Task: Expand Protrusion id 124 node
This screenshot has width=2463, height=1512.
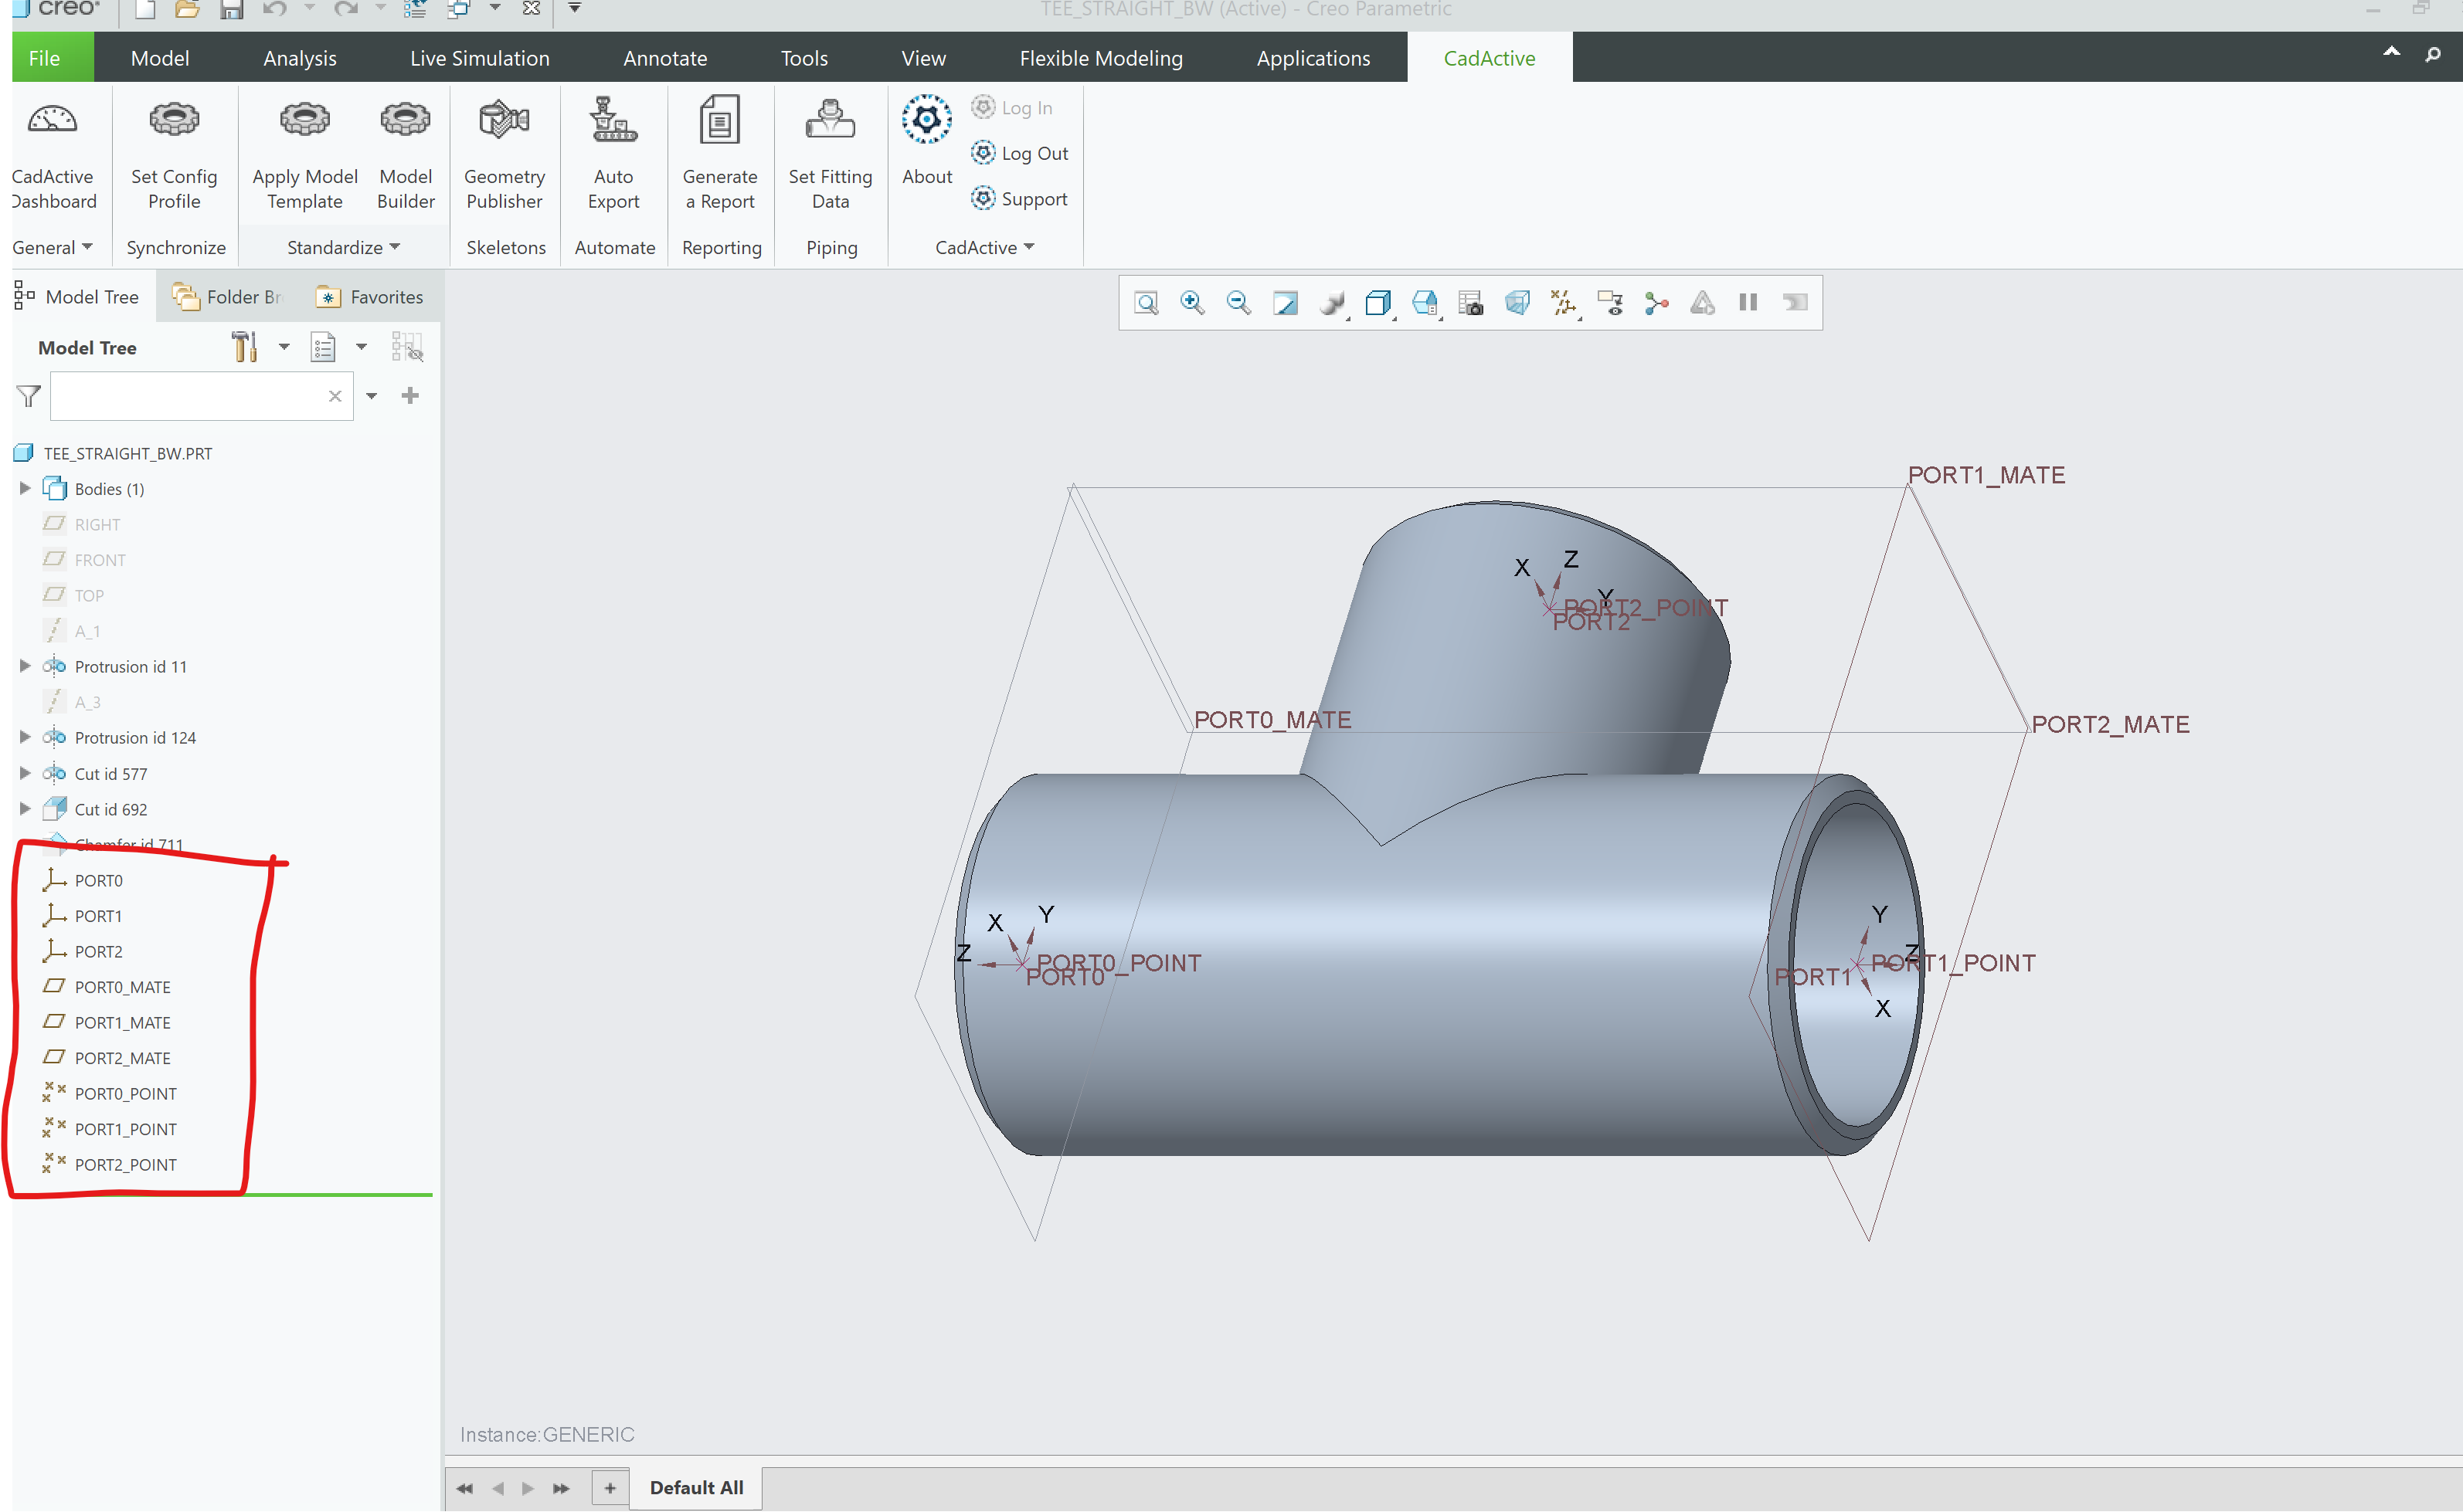Action: (26, 738)
